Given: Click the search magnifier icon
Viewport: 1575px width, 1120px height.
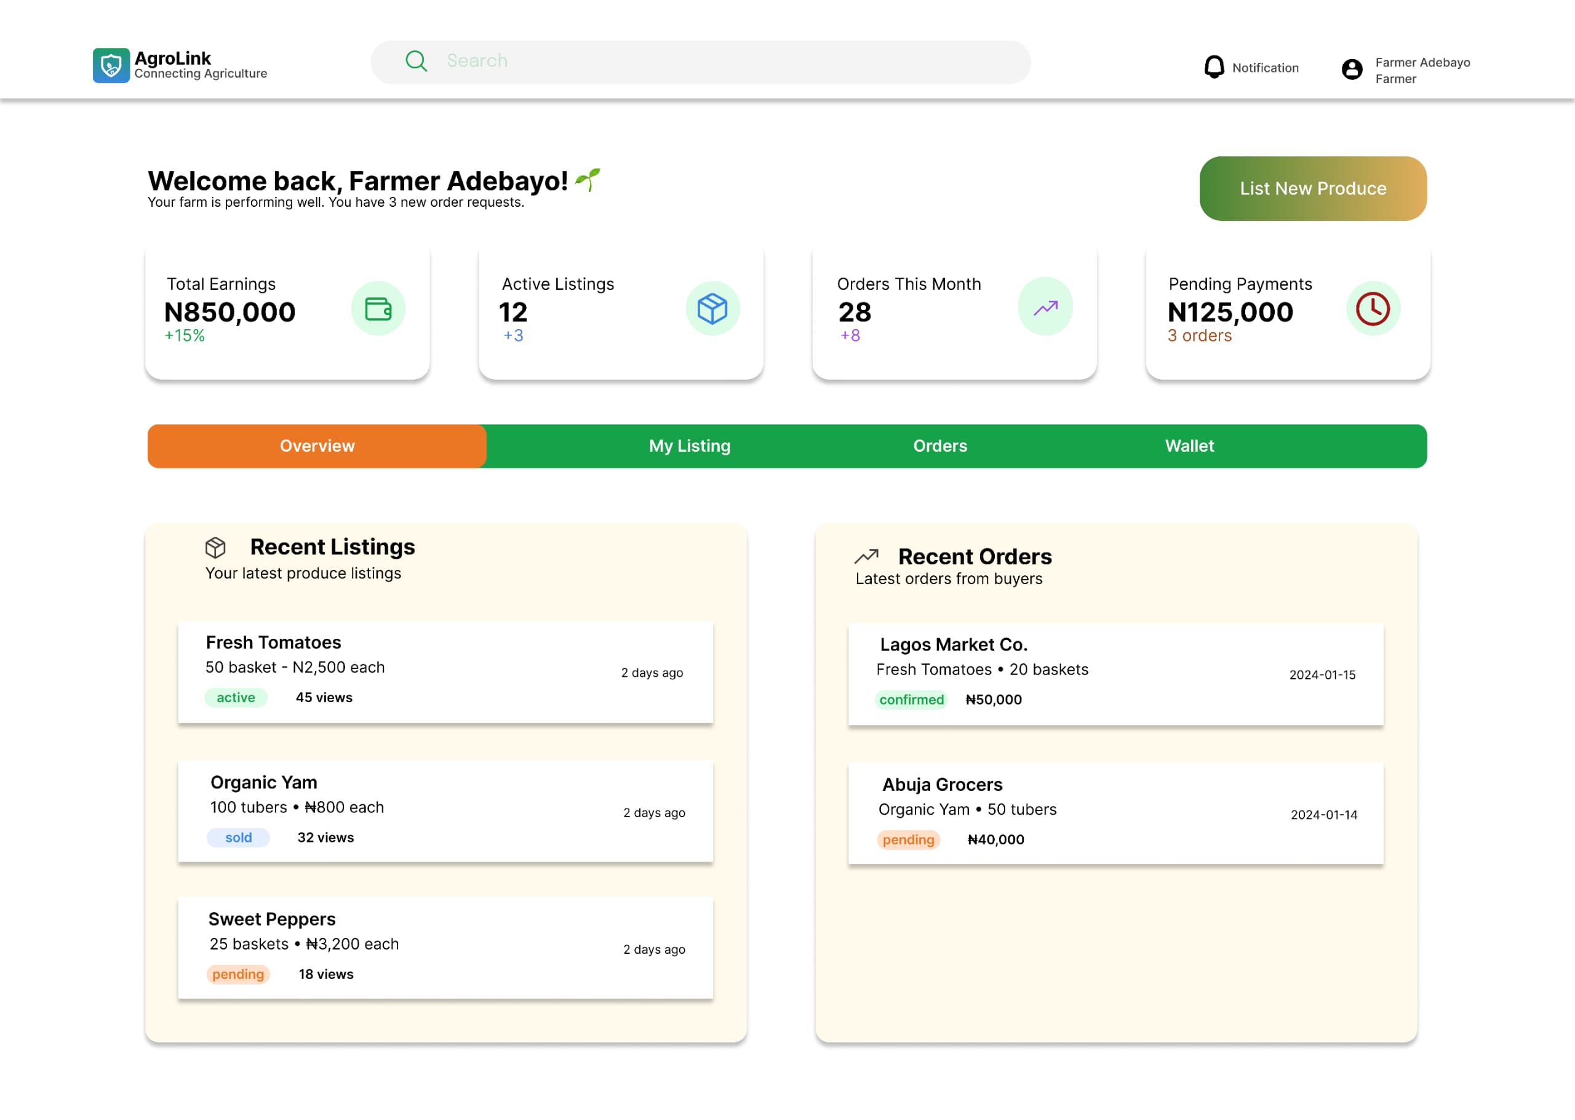Looking at the screenshot, I should pos(416,61).
